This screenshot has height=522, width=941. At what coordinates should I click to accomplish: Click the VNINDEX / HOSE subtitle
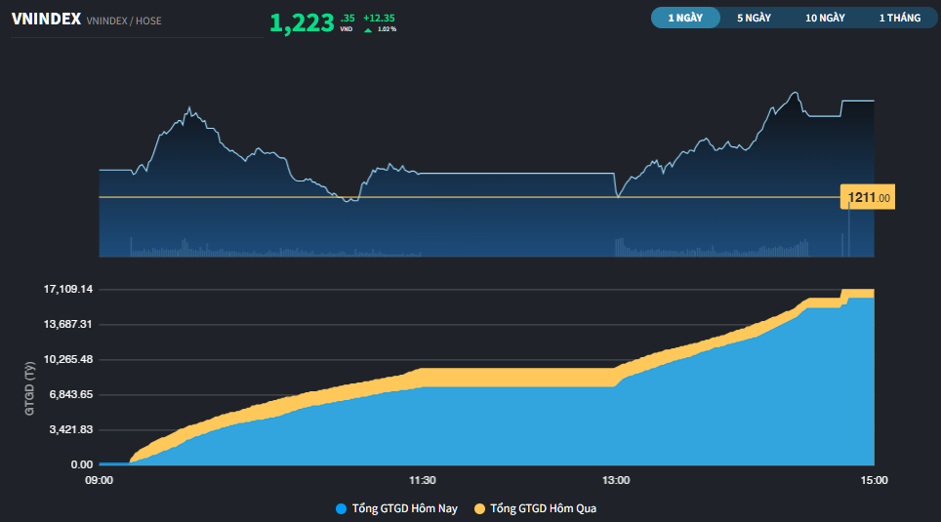(x=124, y=21)
